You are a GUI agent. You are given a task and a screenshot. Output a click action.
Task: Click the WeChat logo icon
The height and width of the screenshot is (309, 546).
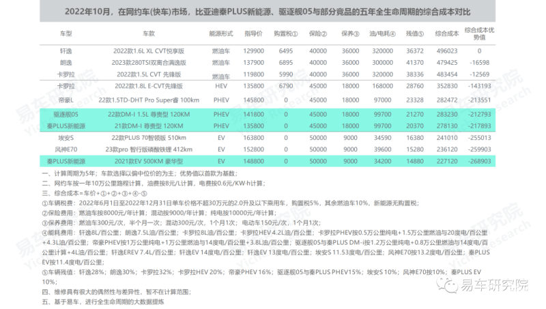(452, 286)
